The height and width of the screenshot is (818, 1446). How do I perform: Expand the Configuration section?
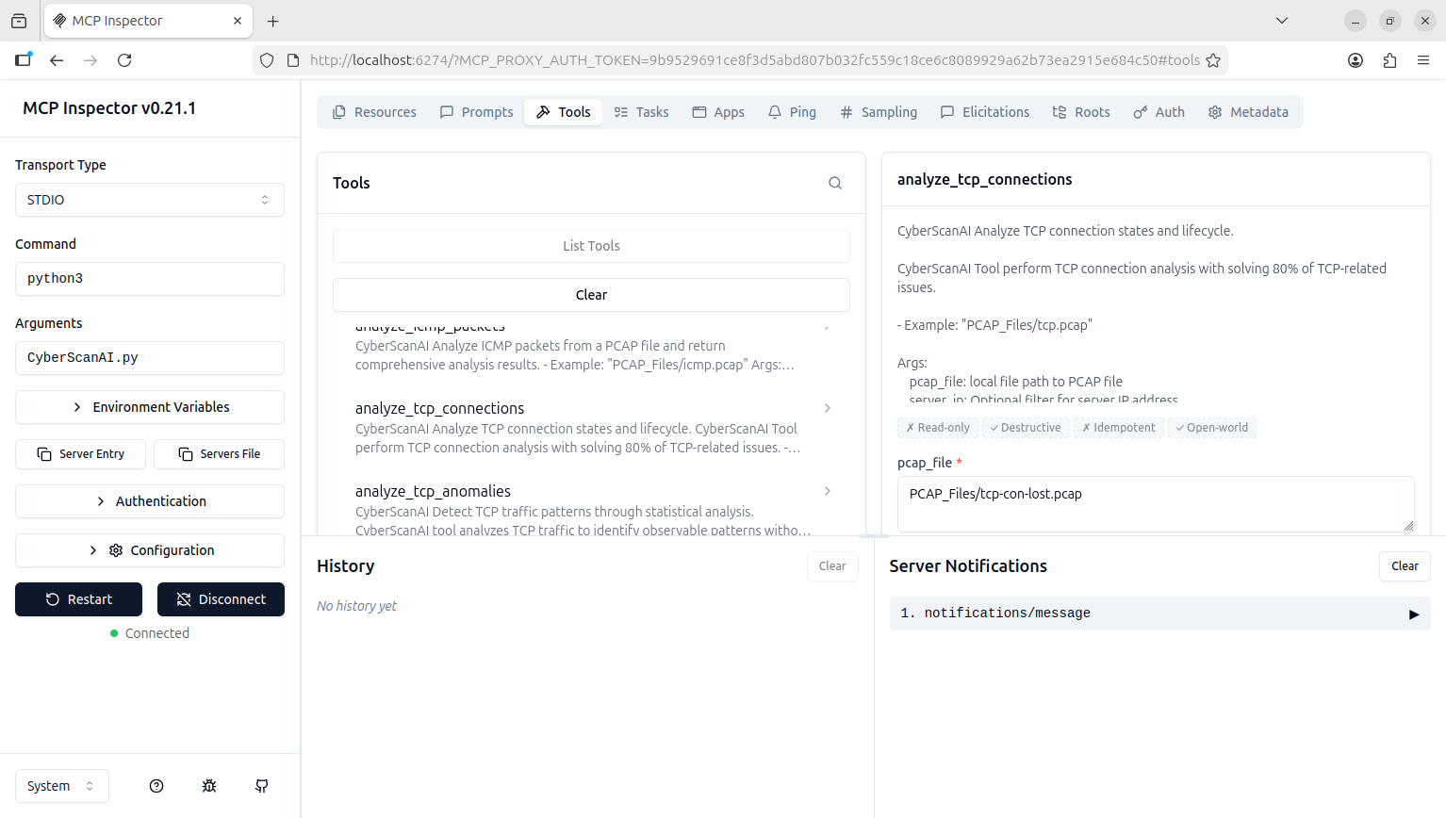click(150, 550)
